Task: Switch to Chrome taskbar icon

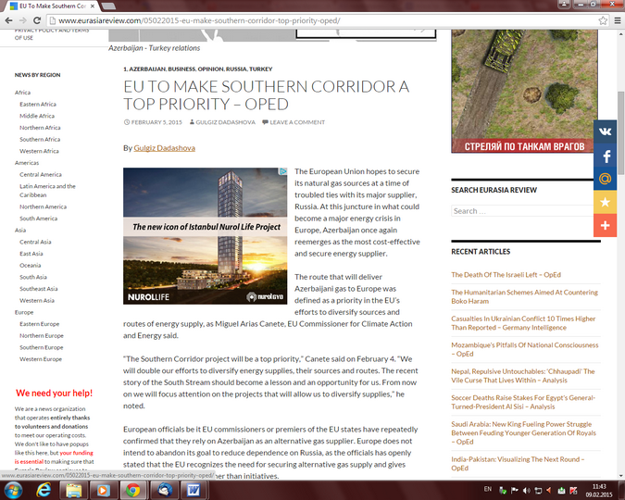Action: click(132, 490)
